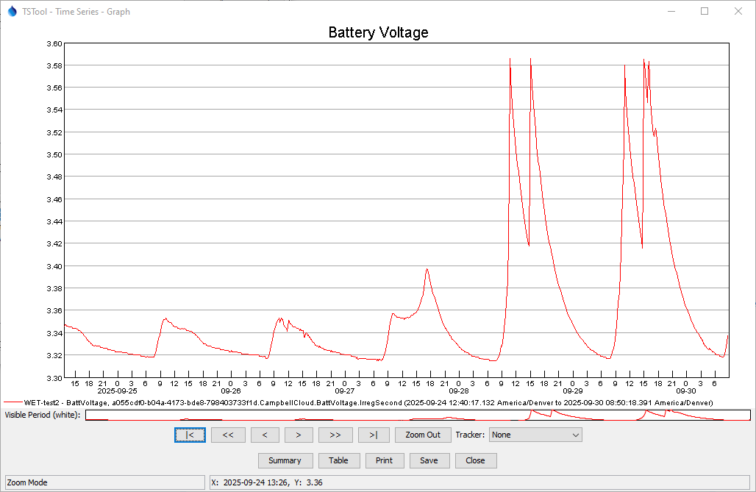
Task: Open the Tracker dropdown set to None
Action: [535, 435]
